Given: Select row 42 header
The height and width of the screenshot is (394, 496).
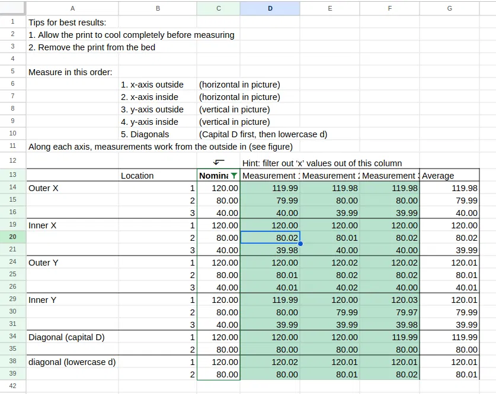Looking at the screenshot, I should (12, 386).
